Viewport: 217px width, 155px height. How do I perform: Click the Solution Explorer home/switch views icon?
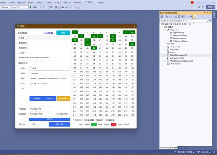tap(162, 17)
